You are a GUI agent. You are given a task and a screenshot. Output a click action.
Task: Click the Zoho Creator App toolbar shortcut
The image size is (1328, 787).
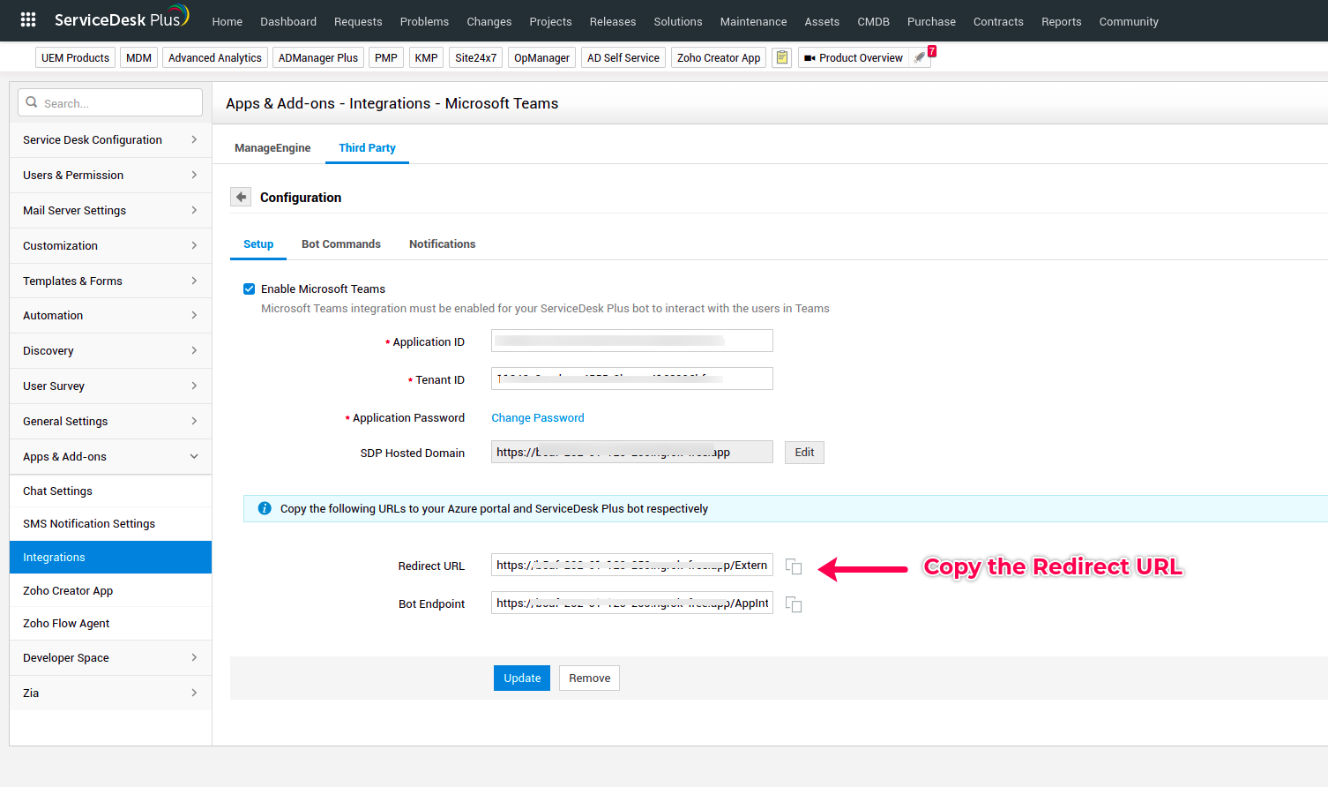[x=719, y=58]
